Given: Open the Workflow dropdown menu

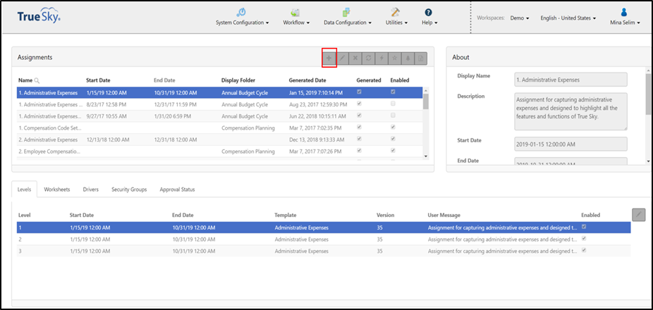Looking at the screenshot, I should (296, 18).
